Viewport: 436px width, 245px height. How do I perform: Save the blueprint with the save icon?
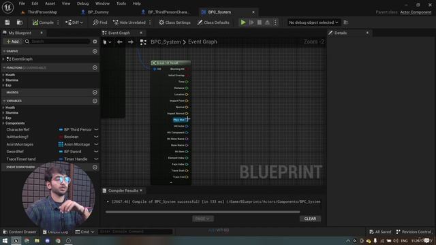point(7,22)
